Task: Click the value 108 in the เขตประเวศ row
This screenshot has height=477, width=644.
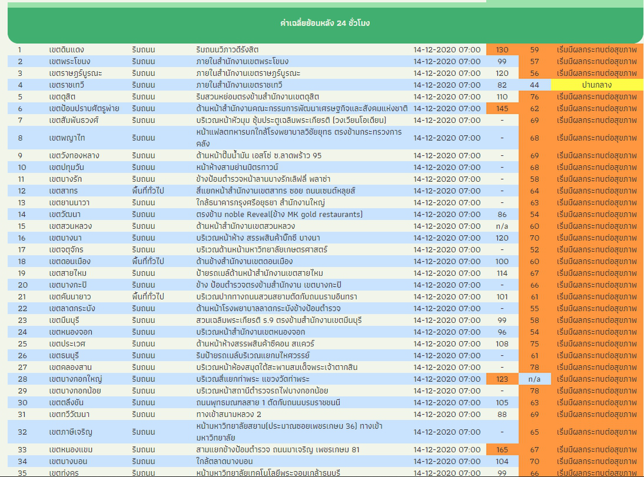Action: click(502, 343)
